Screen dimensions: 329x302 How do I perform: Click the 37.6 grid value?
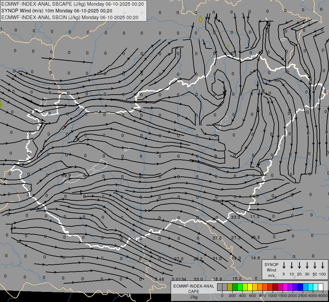tap(217, 238)
